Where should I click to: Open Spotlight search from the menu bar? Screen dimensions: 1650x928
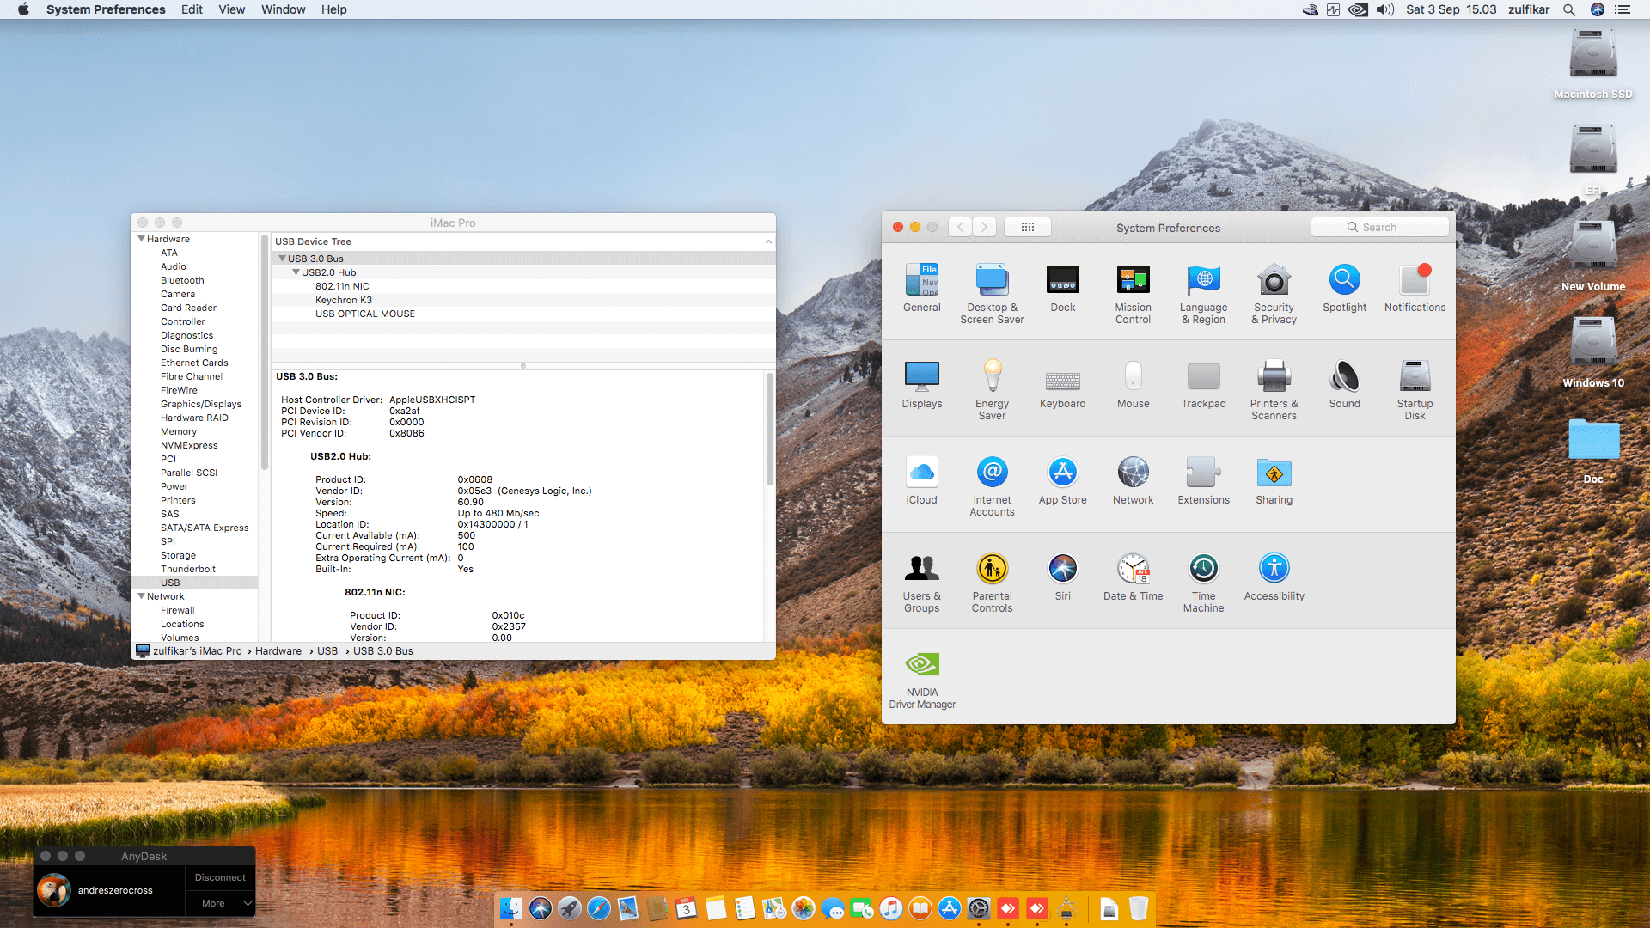click(x=1569, y=9)
